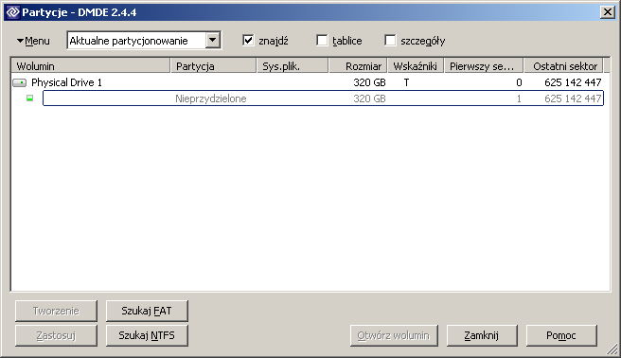
Task: Click the Szukaj FAT button
Action: pos(147,311)
